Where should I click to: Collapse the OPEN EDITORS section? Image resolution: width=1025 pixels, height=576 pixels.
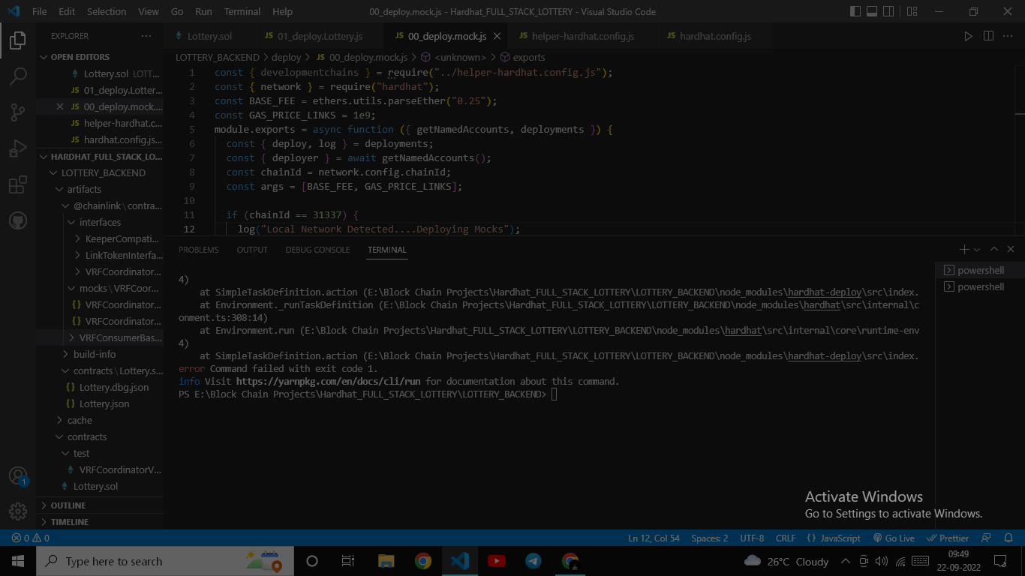(x=80, y=57)
